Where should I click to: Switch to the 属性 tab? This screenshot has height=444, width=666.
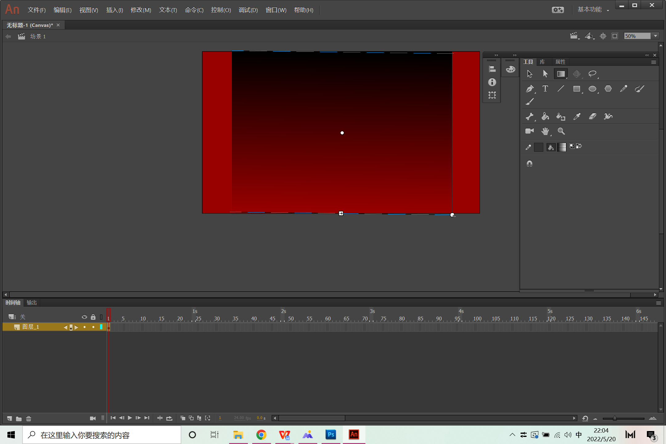pos(560,62)
